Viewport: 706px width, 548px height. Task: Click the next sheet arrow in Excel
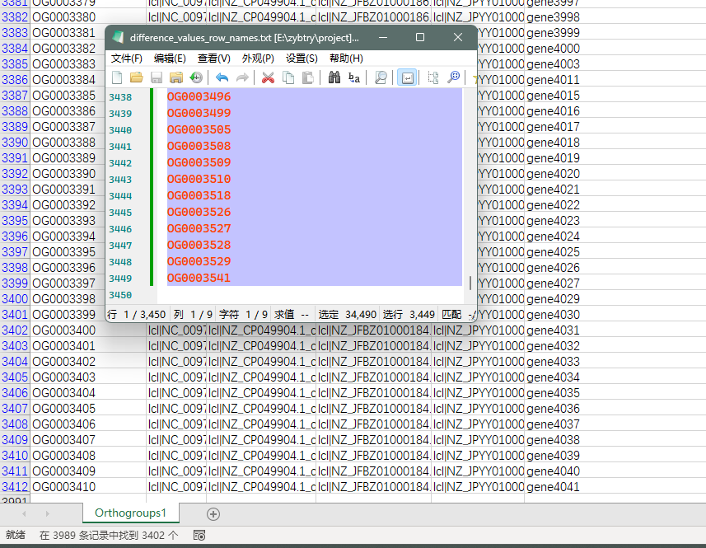pyautogui.click(x=47, y=513)
